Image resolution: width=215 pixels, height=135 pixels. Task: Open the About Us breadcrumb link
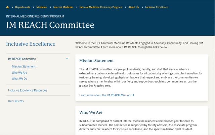click(x=134, y=7)
